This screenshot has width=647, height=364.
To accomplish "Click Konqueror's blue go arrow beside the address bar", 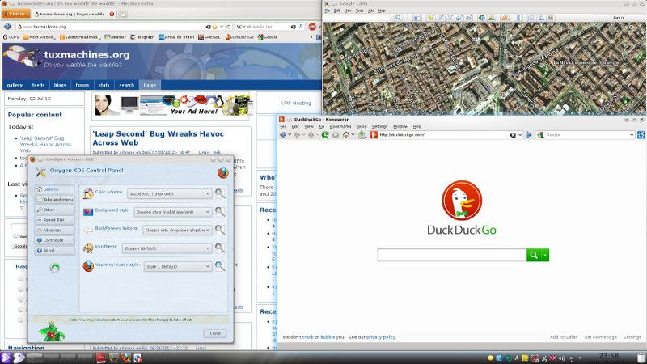I will [529, 135].
